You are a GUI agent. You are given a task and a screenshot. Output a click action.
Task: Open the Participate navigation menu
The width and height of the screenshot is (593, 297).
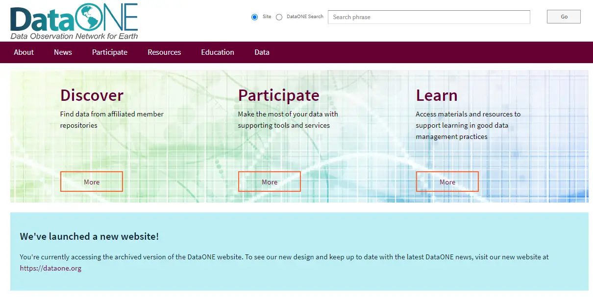[109, 52]
